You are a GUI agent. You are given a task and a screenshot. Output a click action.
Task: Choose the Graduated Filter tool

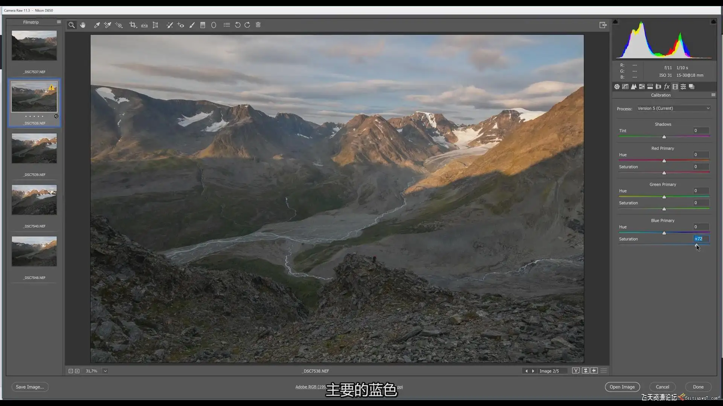(203, 25)
